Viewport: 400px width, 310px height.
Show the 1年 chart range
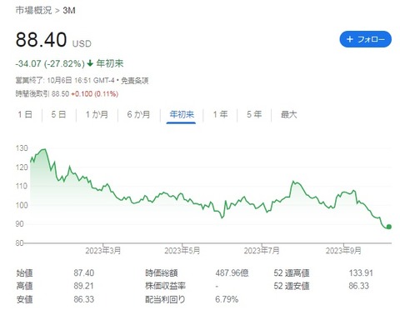[220, 114]
